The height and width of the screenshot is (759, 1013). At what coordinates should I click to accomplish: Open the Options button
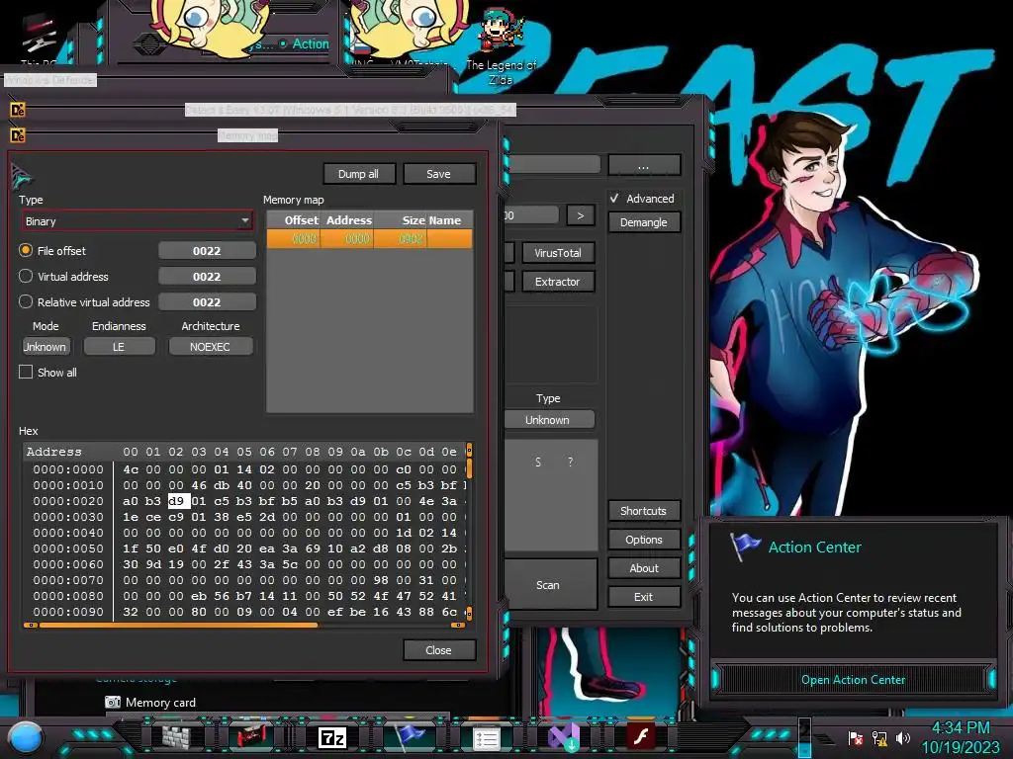coord(643,539)
